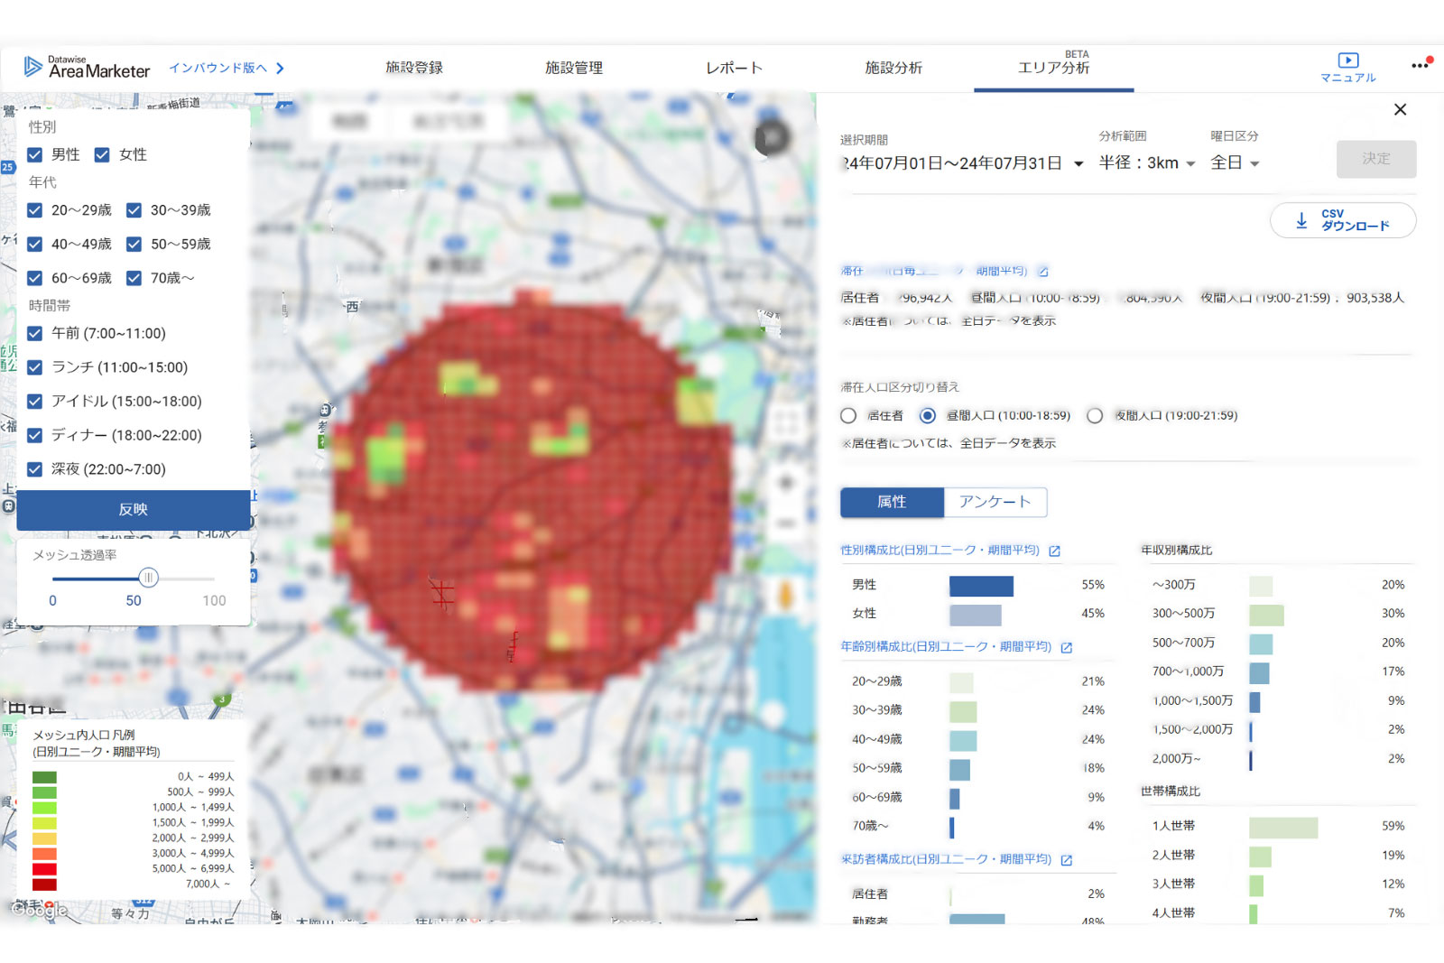
Task: Click the chevron next to インバウンド版へ
Action: pos(280,68)
